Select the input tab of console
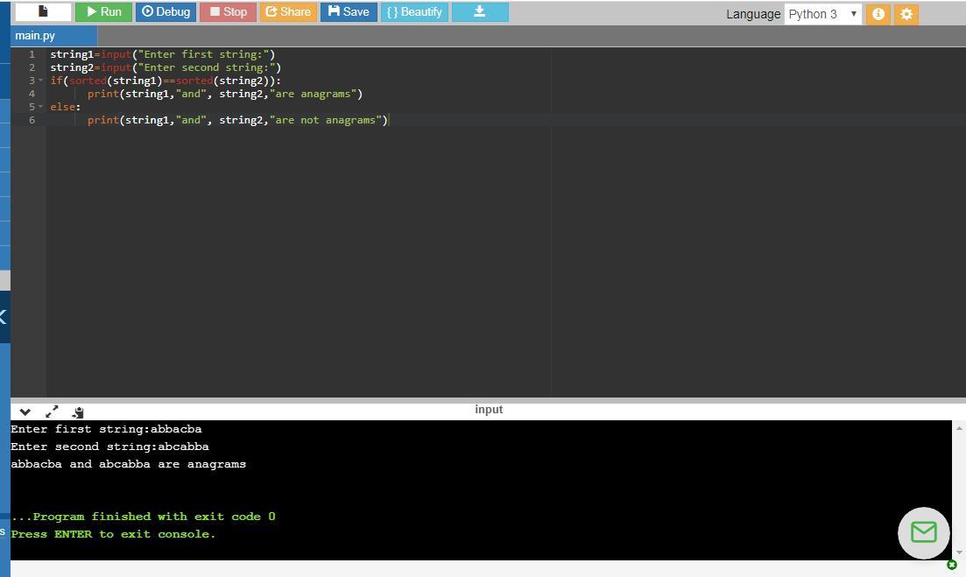This screenshot has width=966, height=577. 489,410
